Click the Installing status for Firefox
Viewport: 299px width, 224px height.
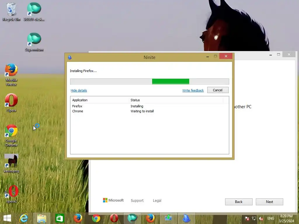[137, 106]
